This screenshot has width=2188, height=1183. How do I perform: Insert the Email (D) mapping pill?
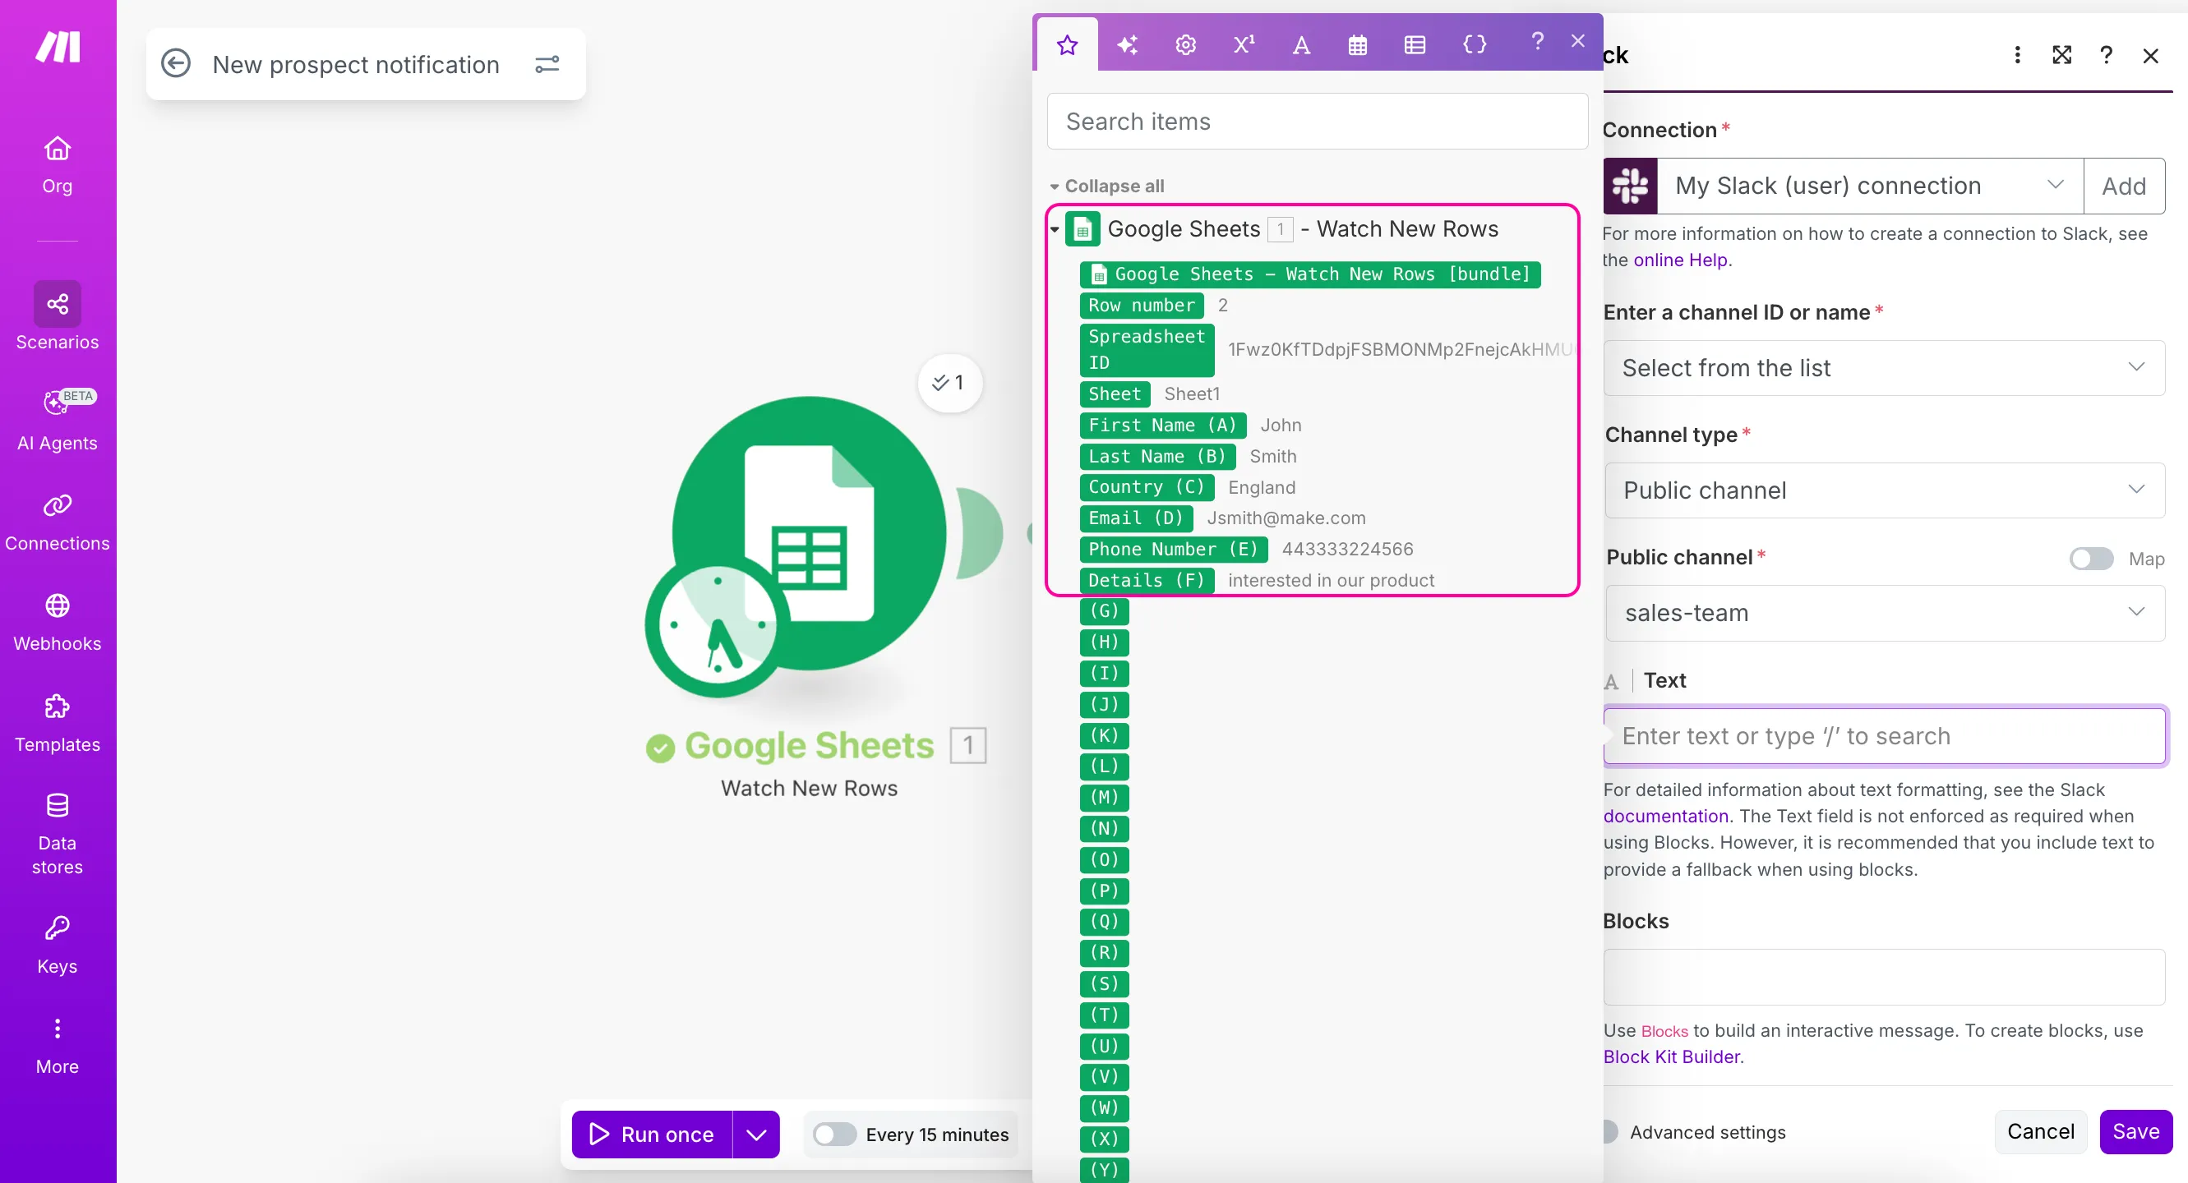click(x=1136, y=518)
